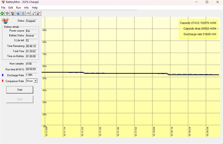Click Discharge Rate value 1.48h

(31, 75)
